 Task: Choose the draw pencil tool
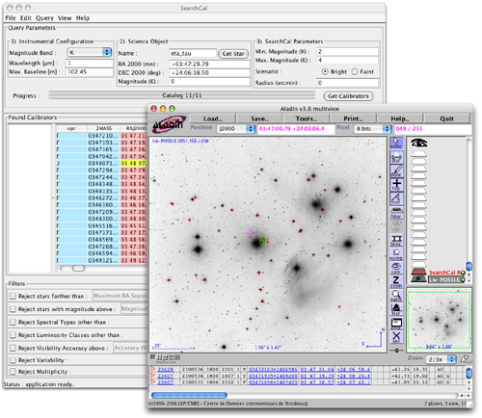396,170
